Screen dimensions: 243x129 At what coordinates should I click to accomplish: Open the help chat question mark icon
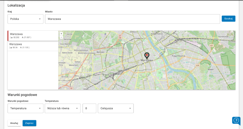click(236, 120)
